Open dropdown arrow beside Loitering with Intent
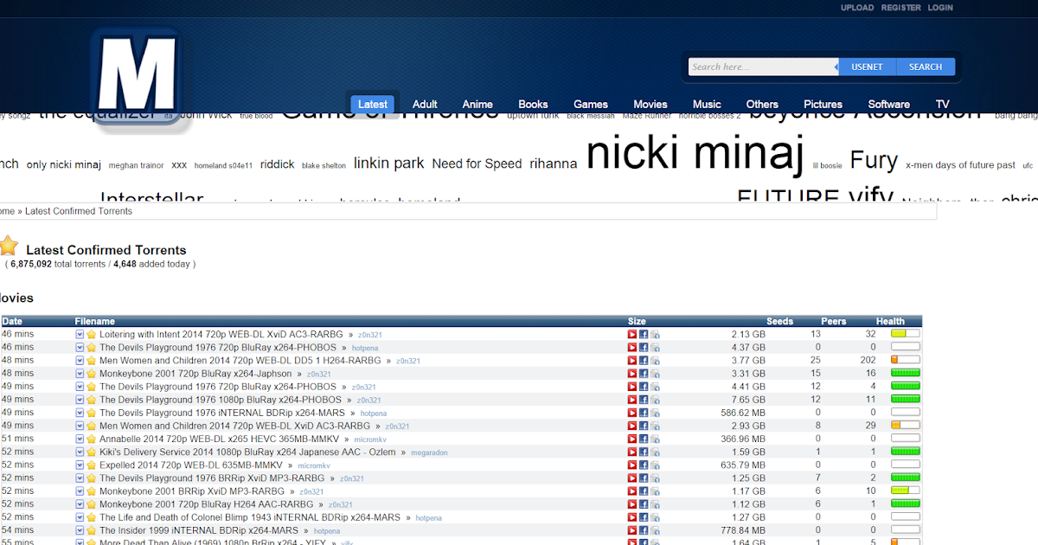Viewport: 1038px width, 545px height. click(80, 334)
